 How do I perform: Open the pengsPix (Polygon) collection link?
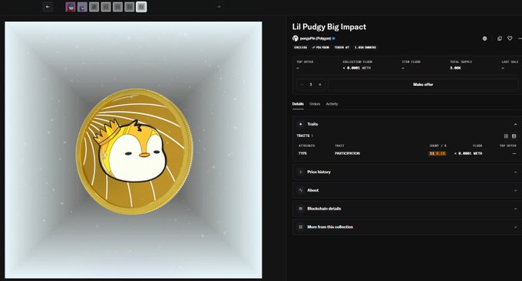point(316,38)
